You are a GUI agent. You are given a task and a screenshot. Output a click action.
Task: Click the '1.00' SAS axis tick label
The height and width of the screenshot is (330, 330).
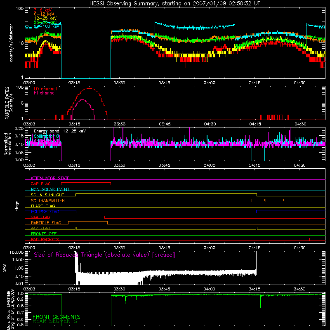(x=19, y=268)
